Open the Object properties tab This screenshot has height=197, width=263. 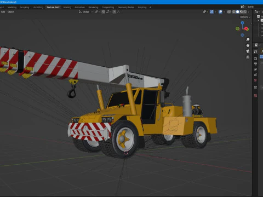click(255, 87)
